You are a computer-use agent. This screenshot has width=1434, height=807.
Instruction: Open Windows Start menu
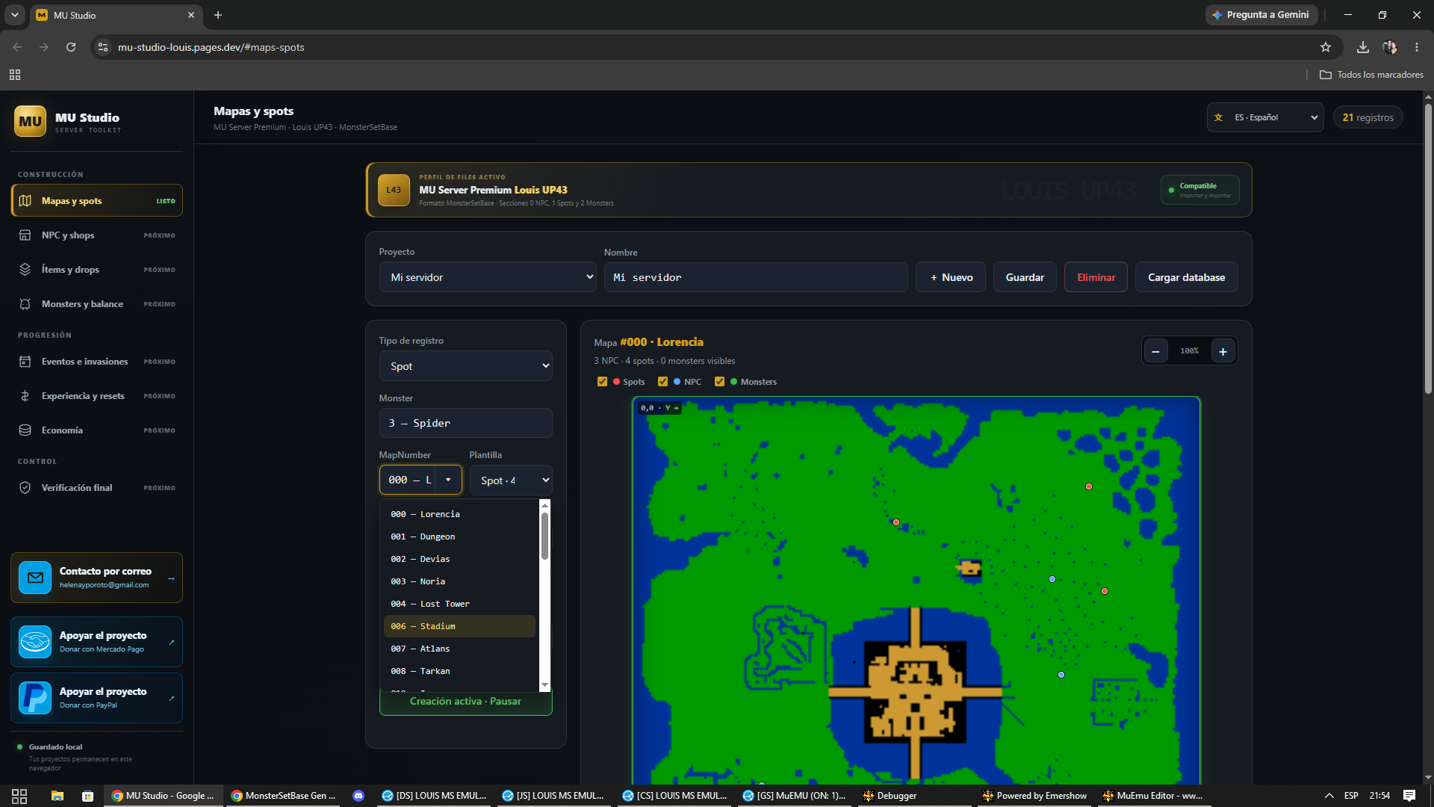(19, 796)
